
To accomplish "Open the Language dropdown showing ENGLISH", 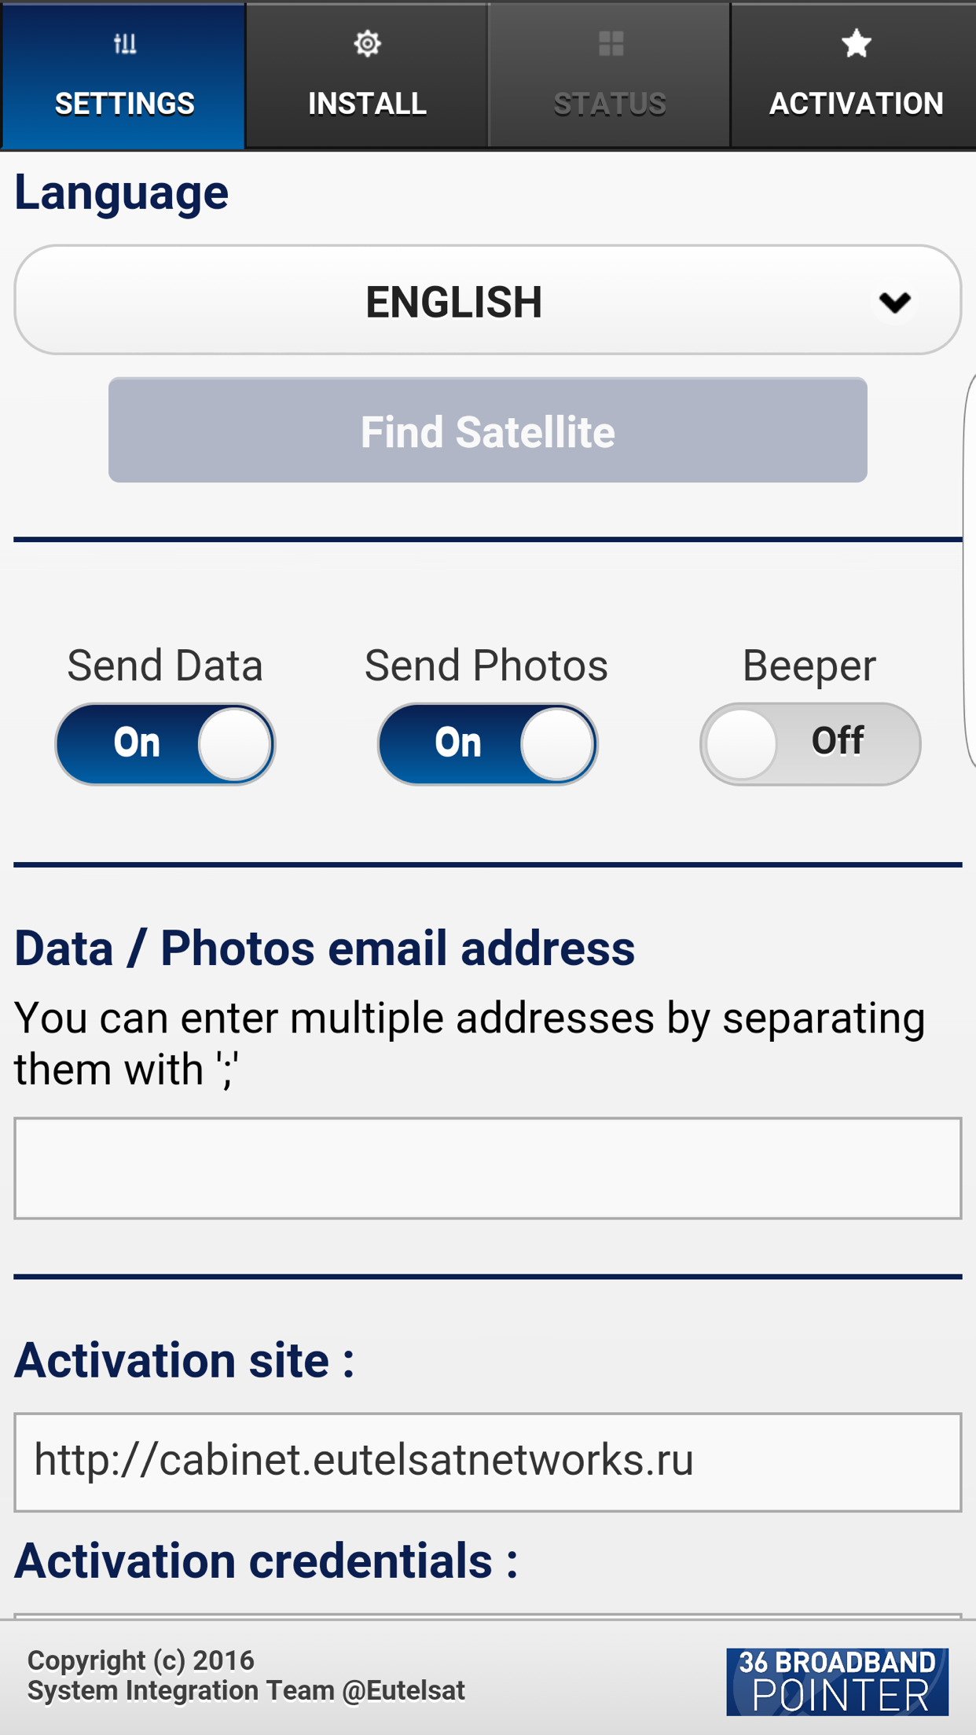I will (453, 301).
